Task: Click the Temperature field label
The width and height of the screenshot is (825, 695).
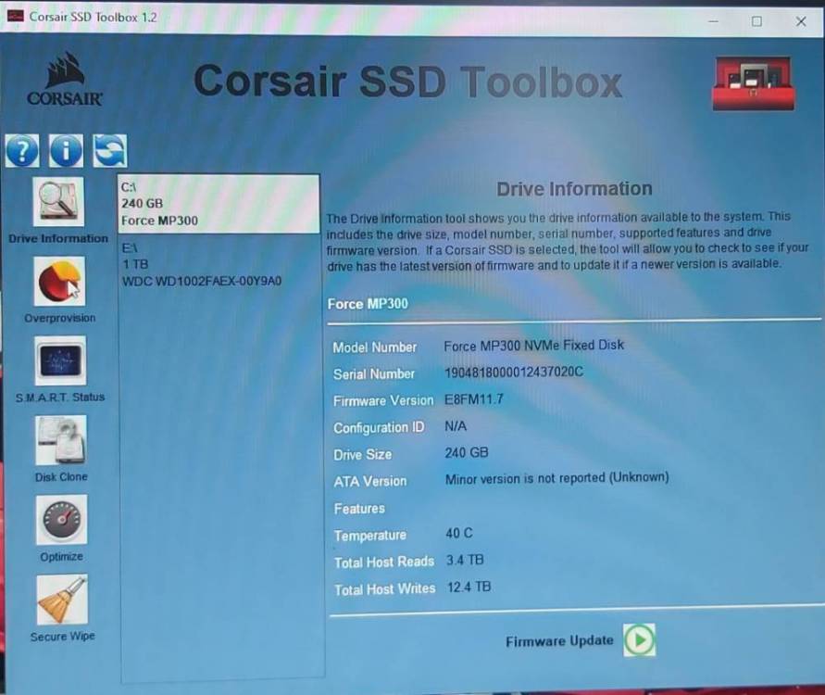Action: 369,536
